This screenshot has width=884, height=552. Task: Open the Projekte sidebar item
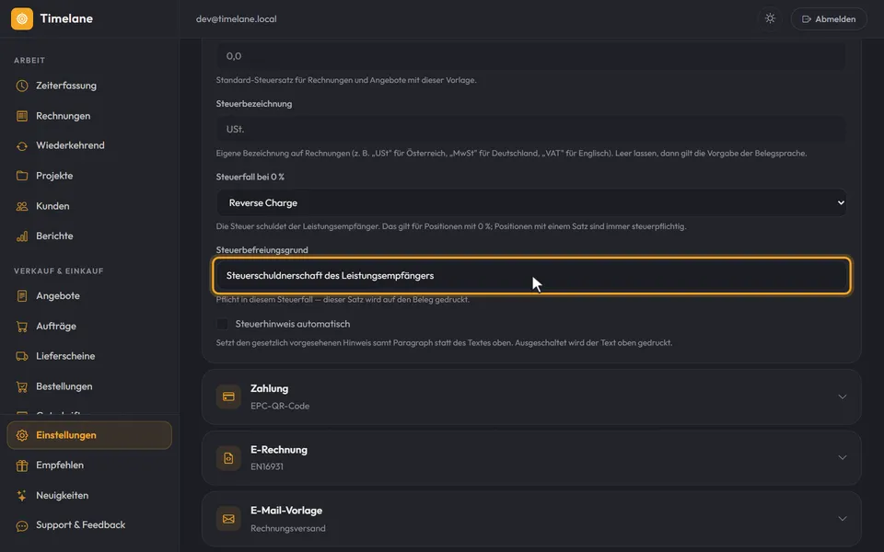tap(89, 176)
